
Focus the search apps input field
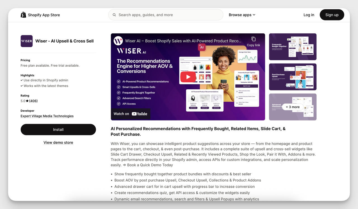pos(166,15)
